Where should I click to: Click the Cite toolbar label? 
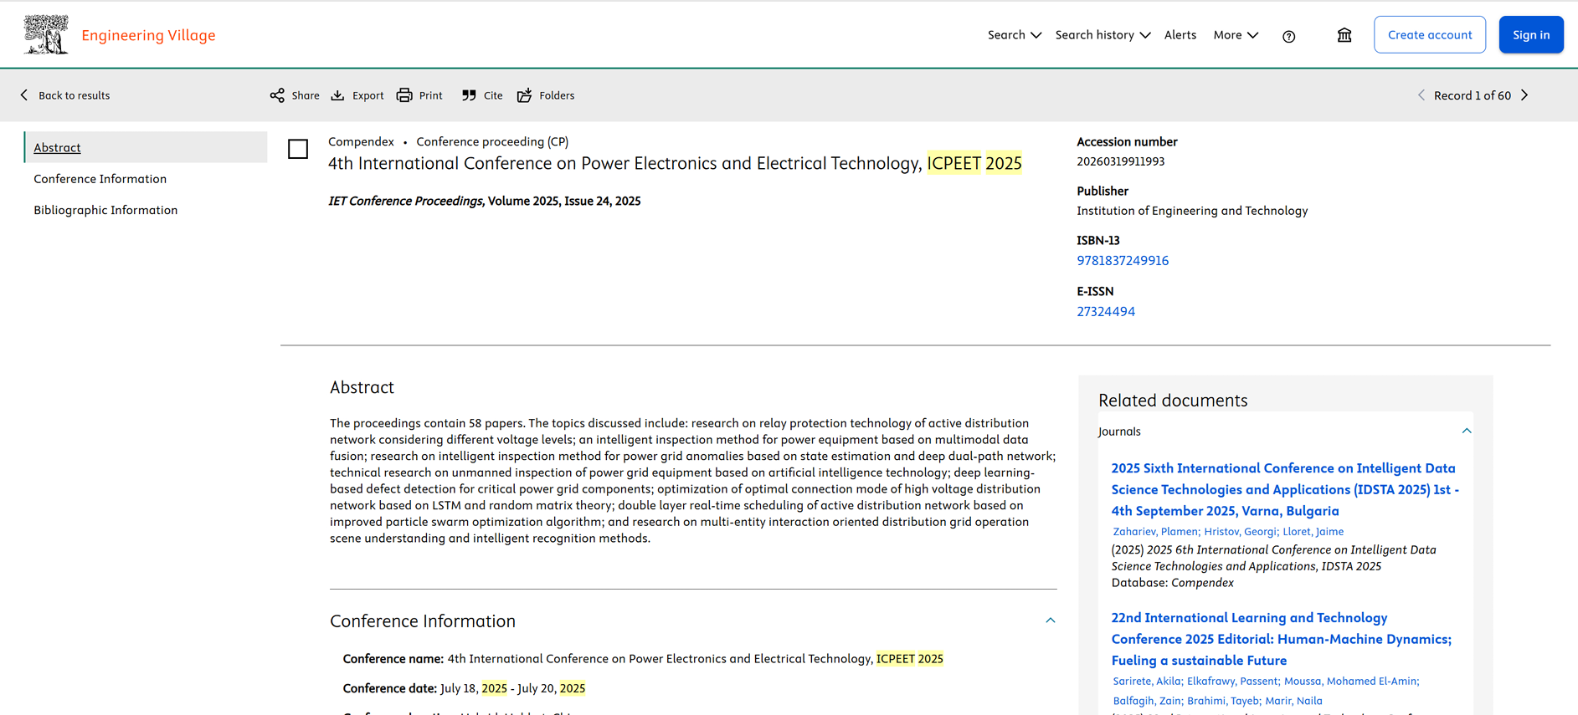tap(493, 95)
